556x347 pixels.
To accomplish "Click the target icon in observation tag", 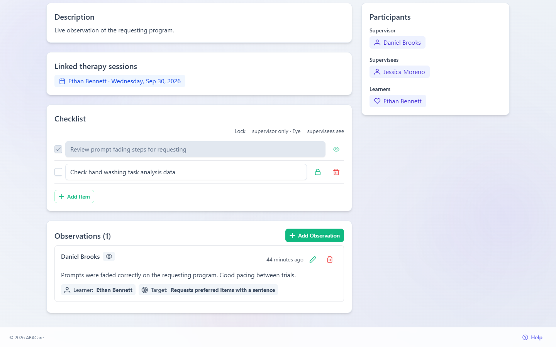I will [145, 290].
